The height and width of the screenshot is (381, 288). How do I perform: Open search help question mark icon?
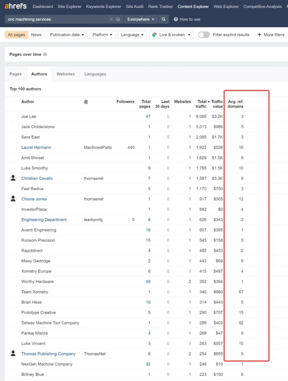coord(118,19)
